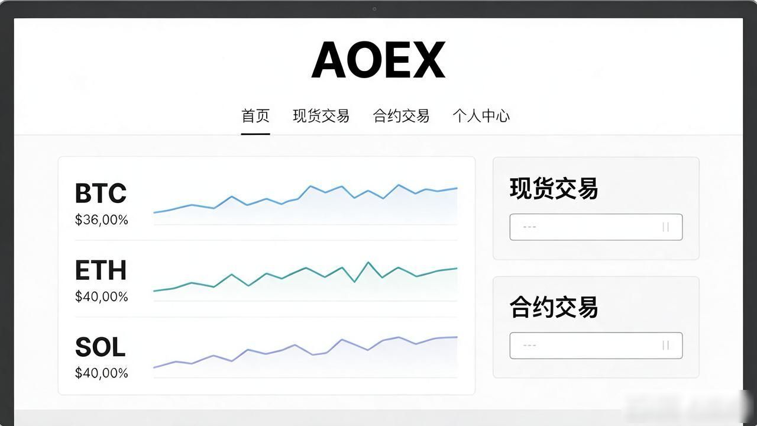The height and width of the screenshot is (426, 757).
Task: Click the 合约交易 card heading
Action: click(554, 307)
